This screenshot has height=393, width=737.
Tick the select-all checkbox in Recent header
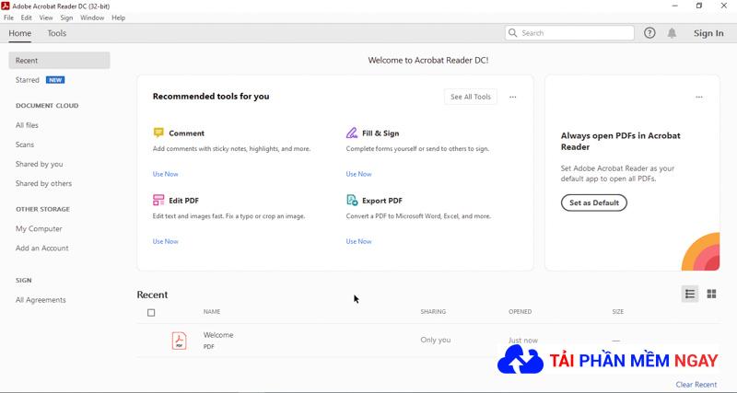151,313
